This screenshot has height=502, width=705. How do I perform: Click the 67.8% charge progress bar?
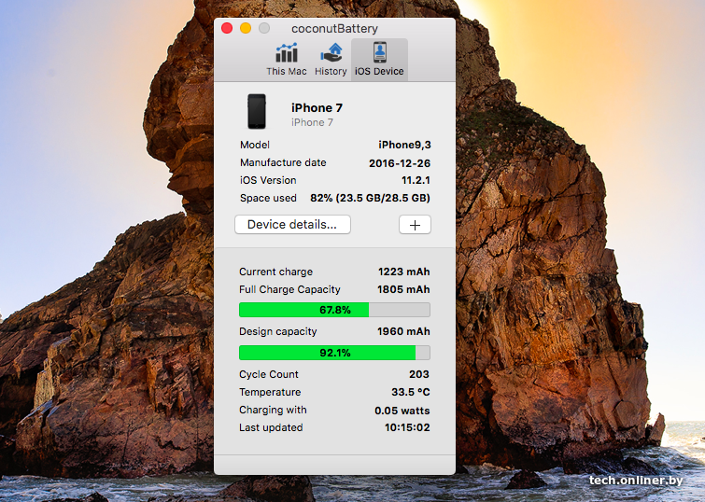point(334,310)
